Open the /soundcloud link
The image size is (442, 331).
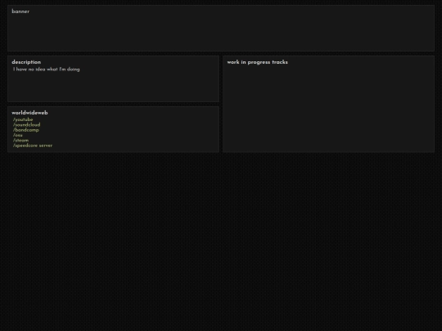coord(26,125)
